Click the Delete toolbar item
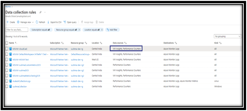Screen dimensions: 247x111 coord(100,22)
